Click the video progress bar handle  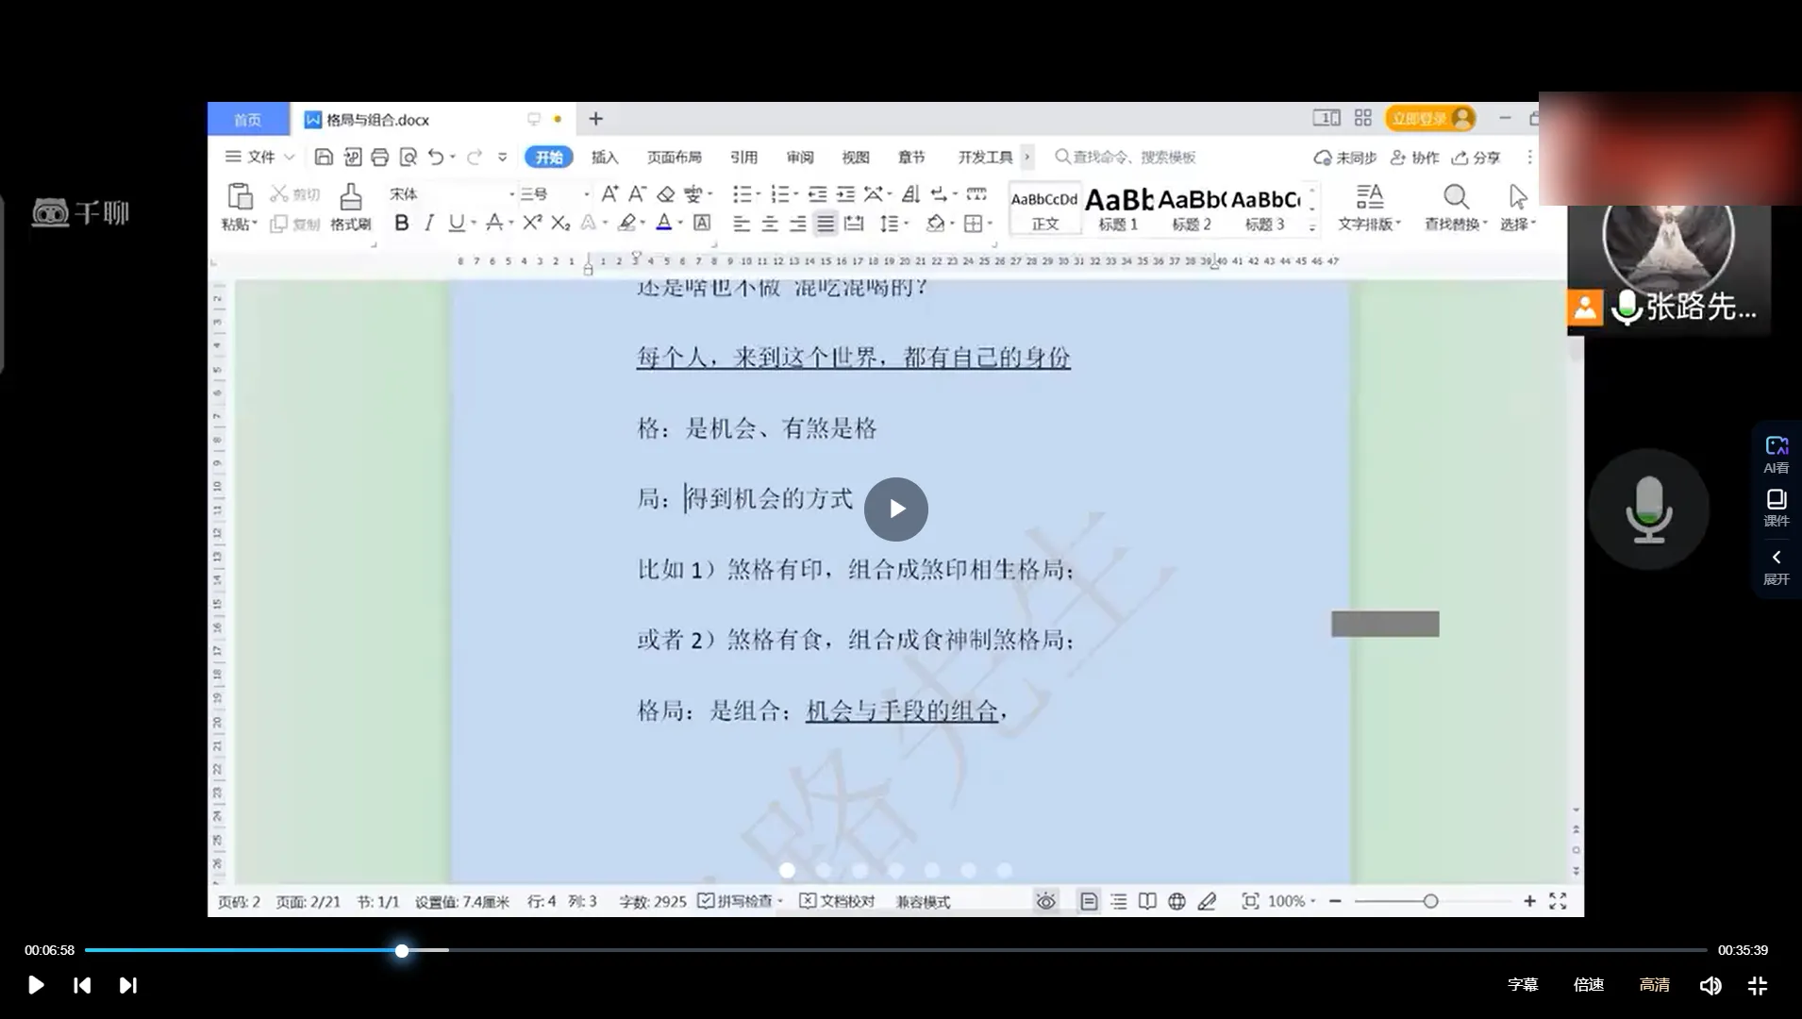(402, 950)
